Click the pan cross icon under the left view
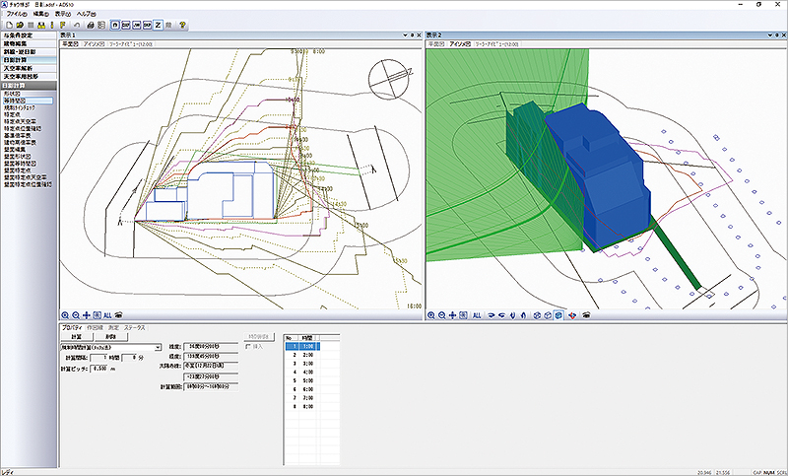 (87, 315)
